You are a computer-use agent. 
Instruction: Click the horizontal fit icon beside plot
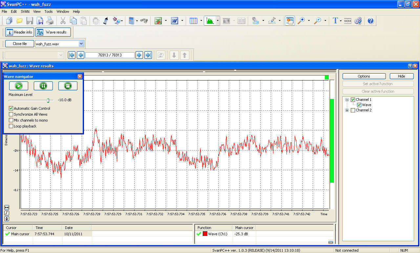click(7, 207)
